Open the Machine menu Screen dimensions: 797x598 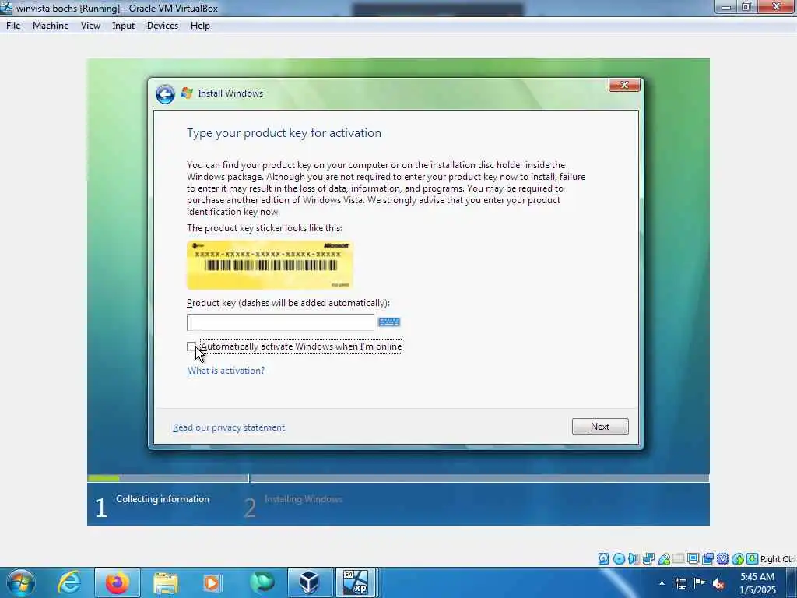tap(51, 26)
